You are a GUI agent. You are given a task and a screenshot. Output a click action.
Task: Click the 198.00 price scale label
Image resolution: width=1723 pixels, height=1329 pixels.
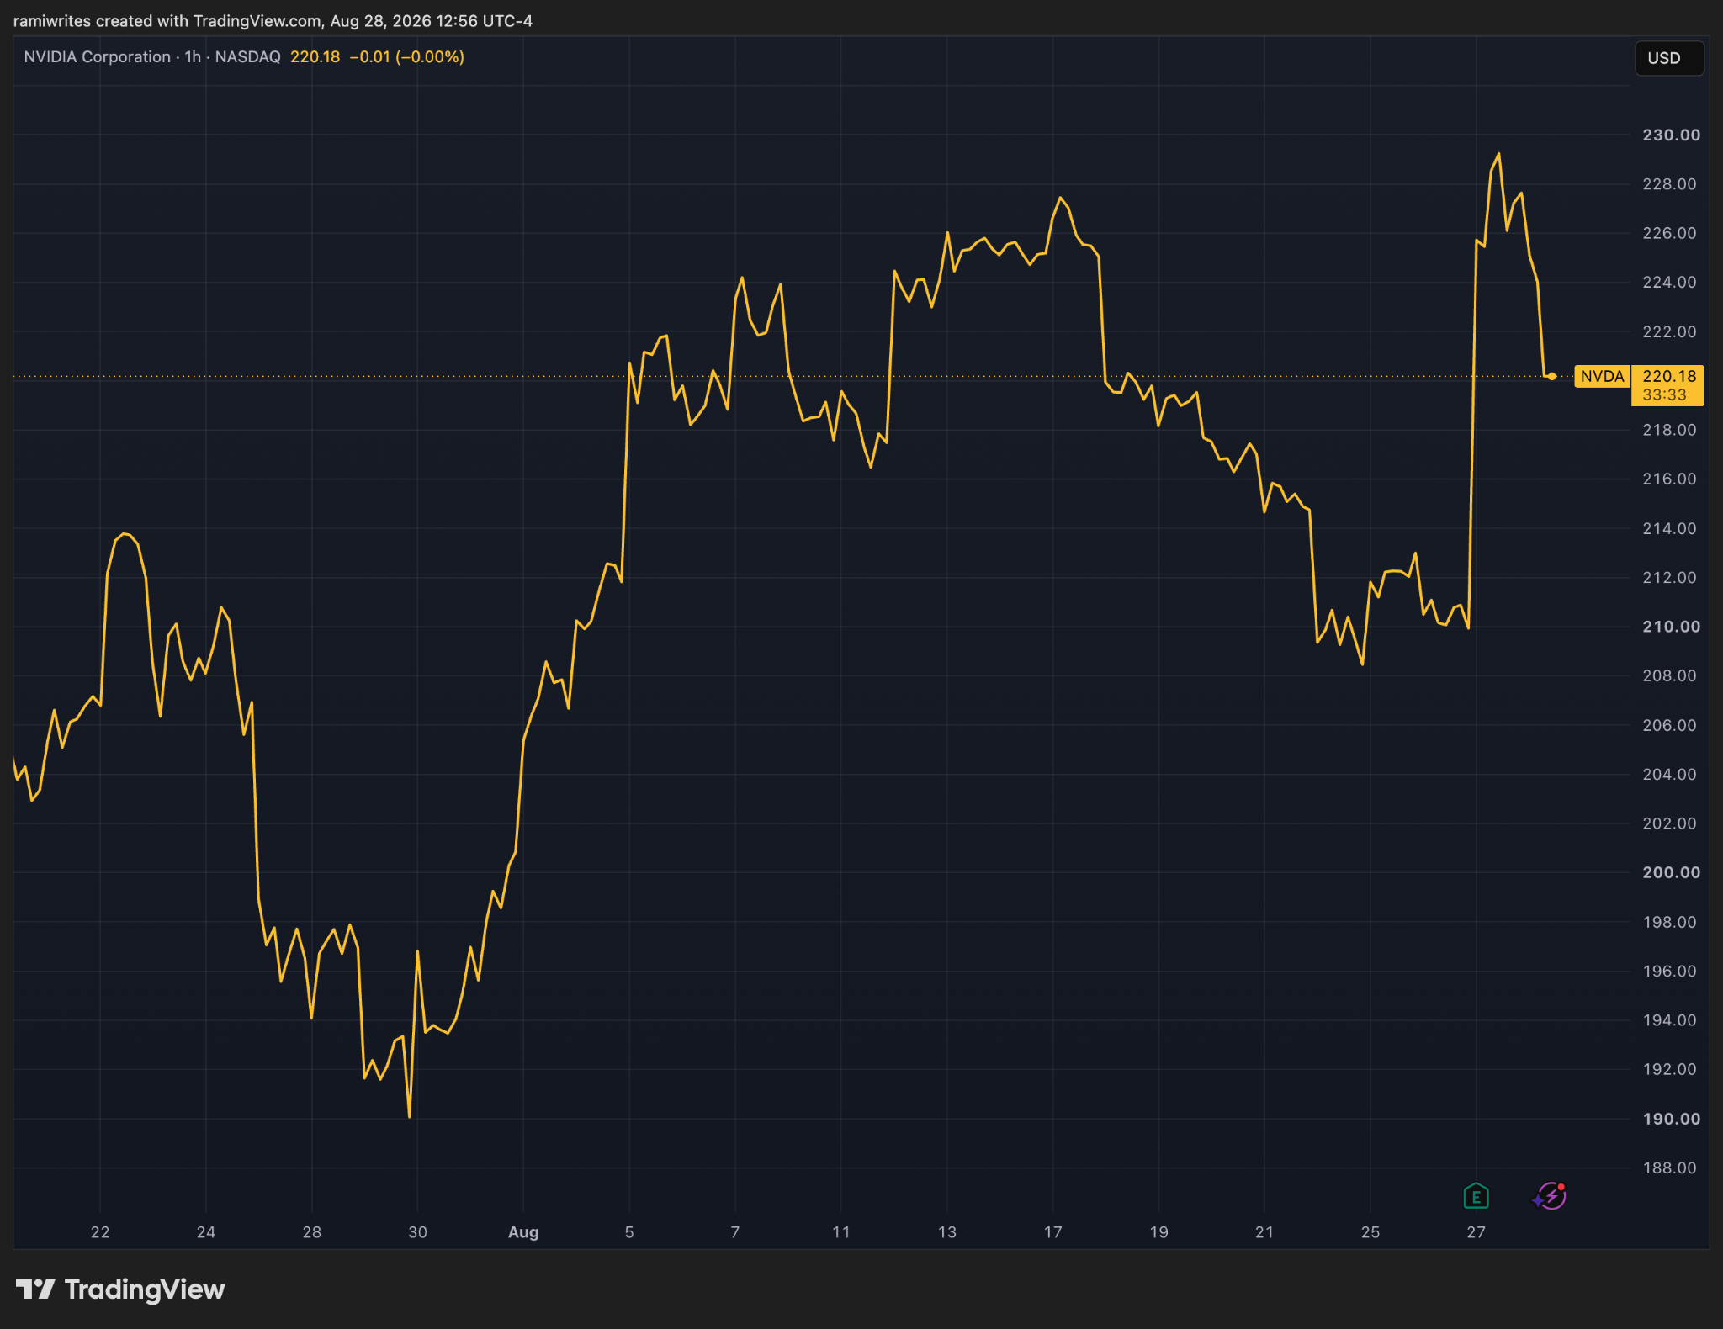(x=1669, y=922)
